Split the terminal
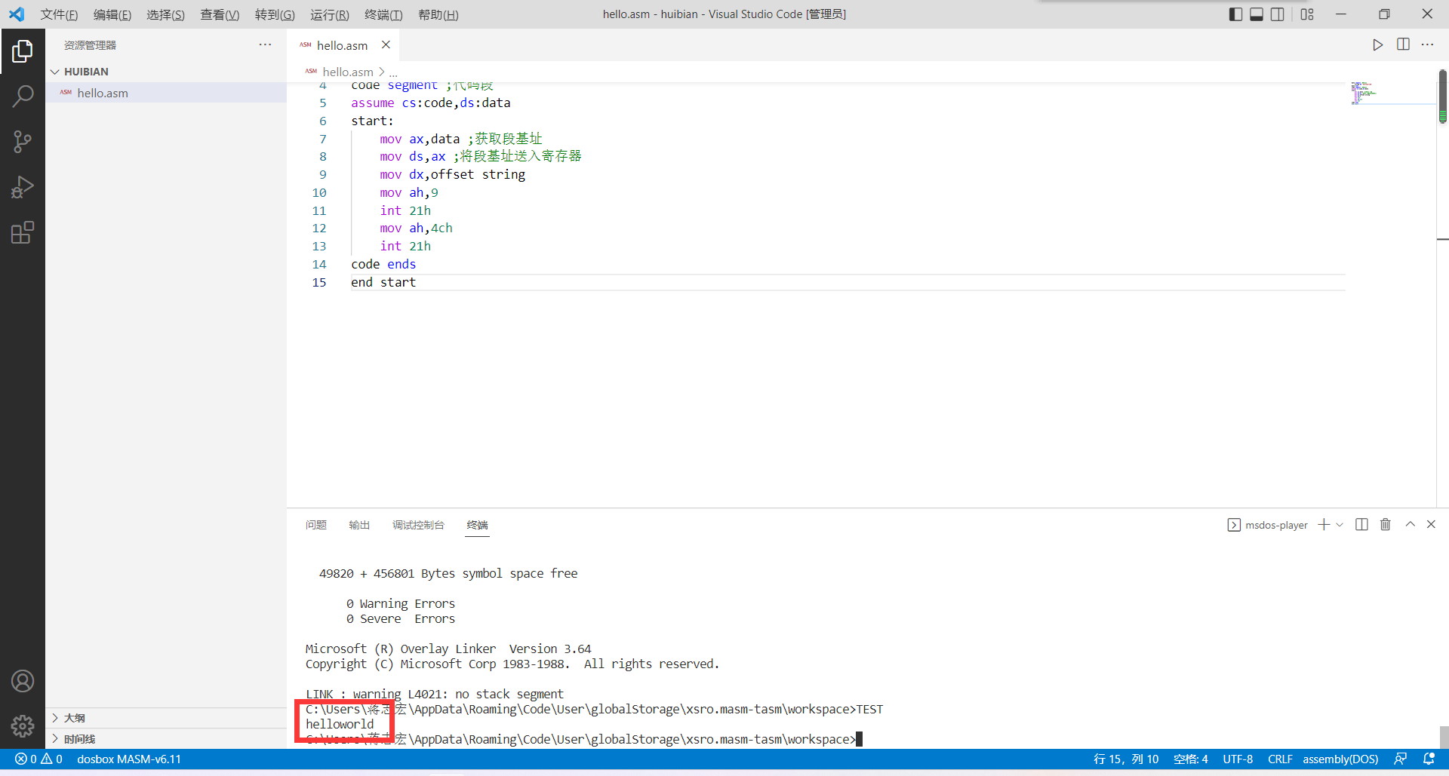 point(1361,524)
